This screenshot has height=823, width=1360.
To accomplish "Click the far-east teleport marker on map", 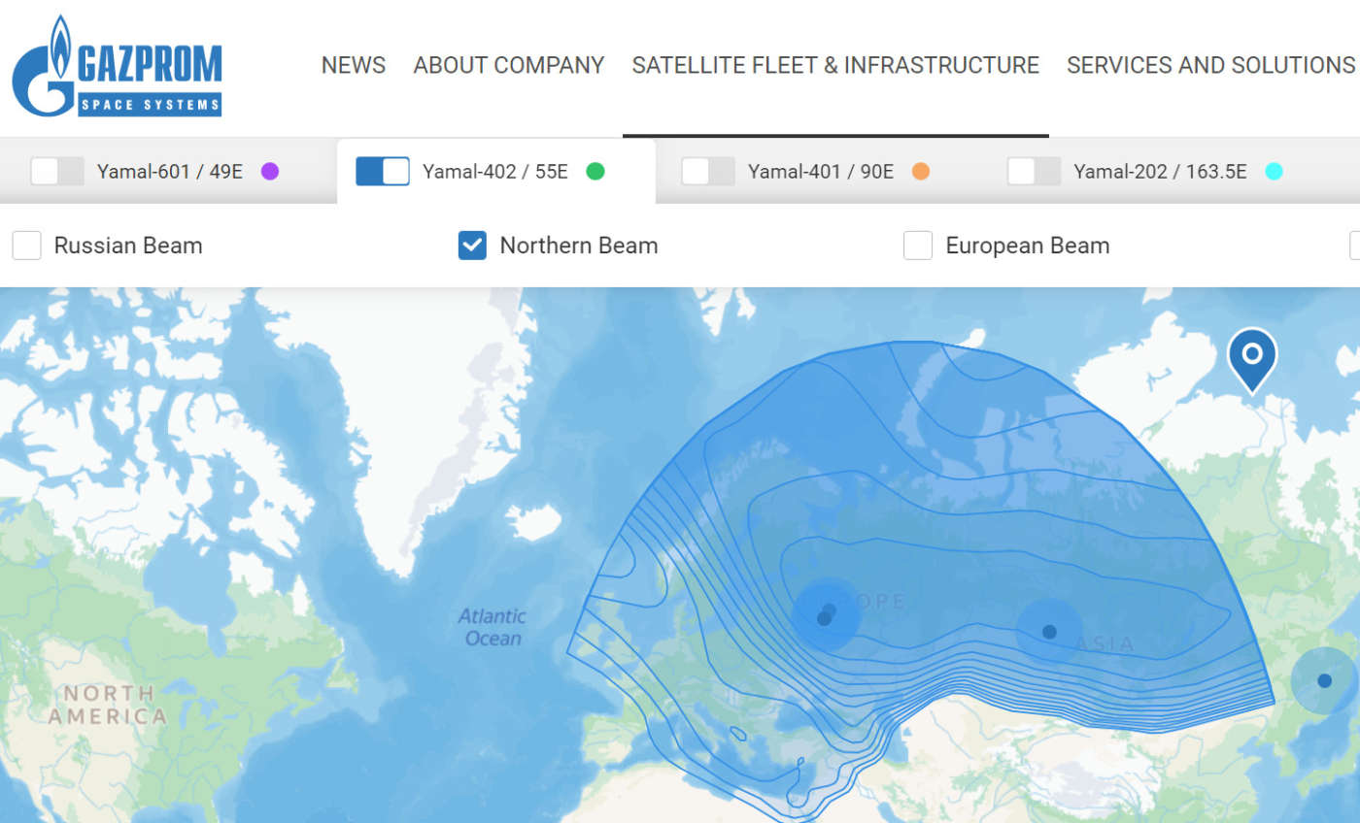I will tap(1324, 680).
